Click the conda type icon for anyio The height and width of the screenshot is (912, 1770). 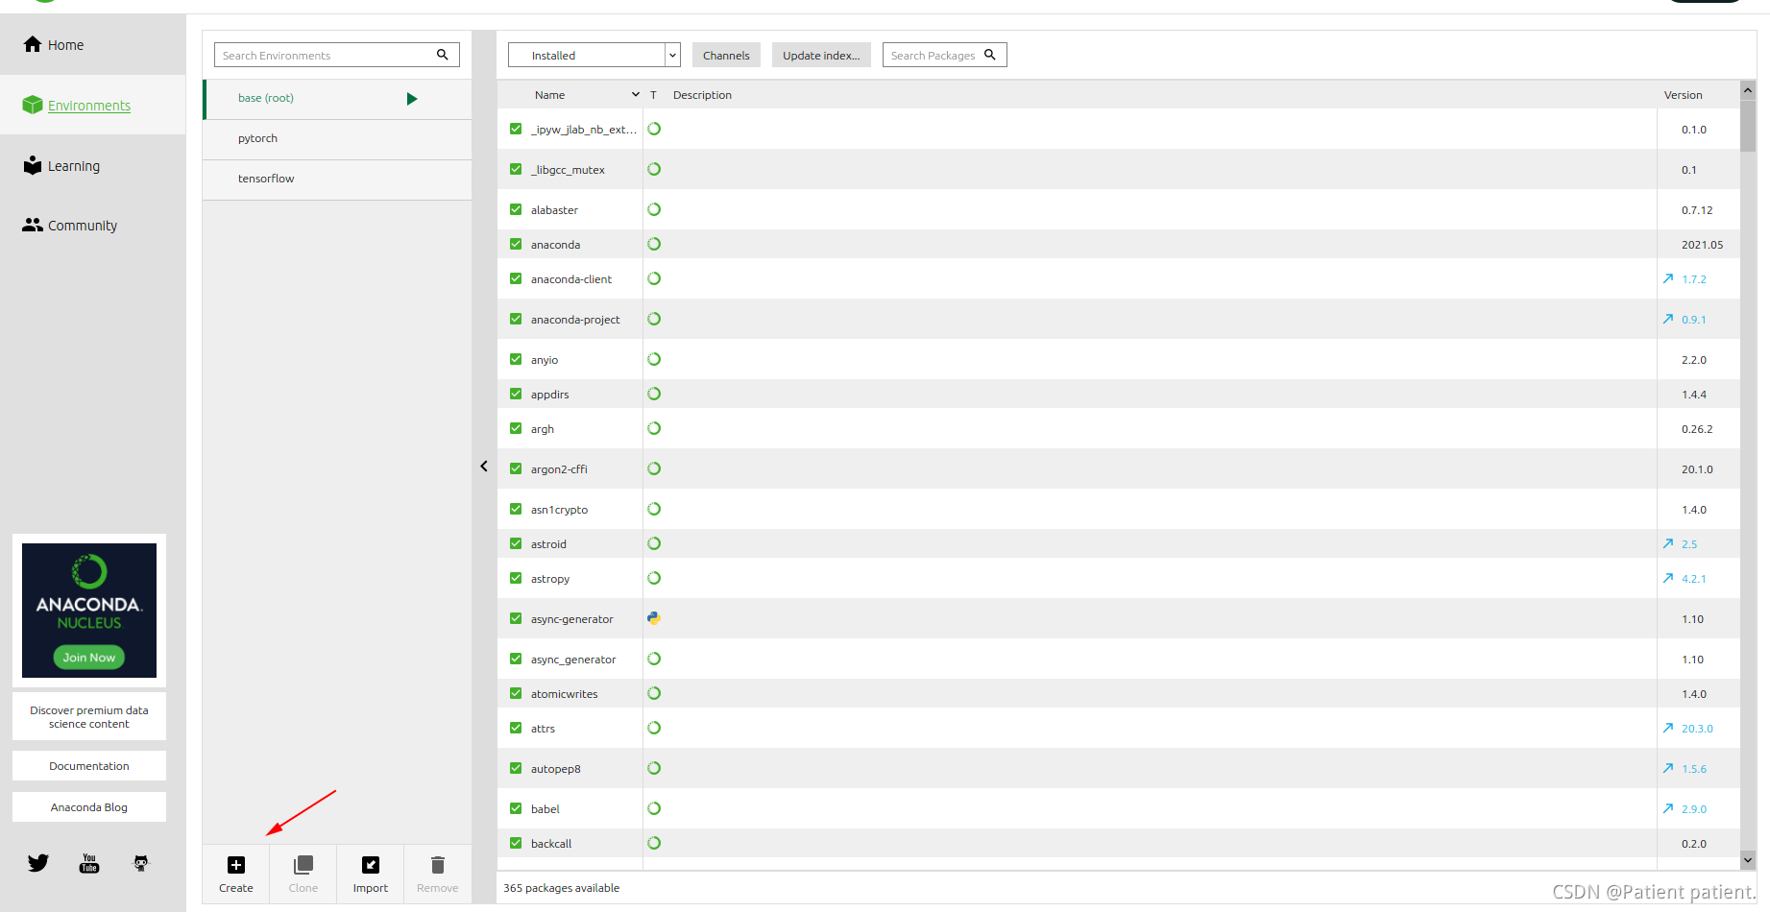click(654, 359)
